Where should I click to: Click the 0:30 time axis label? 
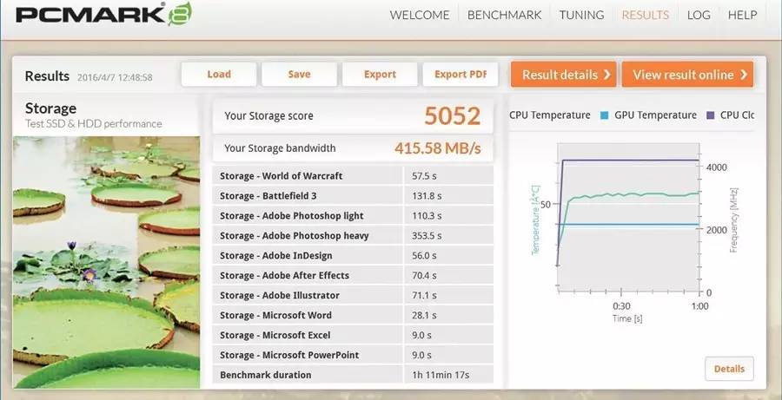pos(621,305)
